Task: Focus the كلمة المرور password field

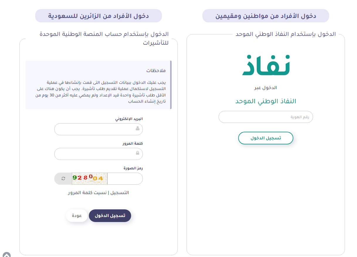Action: click(95, 154)
